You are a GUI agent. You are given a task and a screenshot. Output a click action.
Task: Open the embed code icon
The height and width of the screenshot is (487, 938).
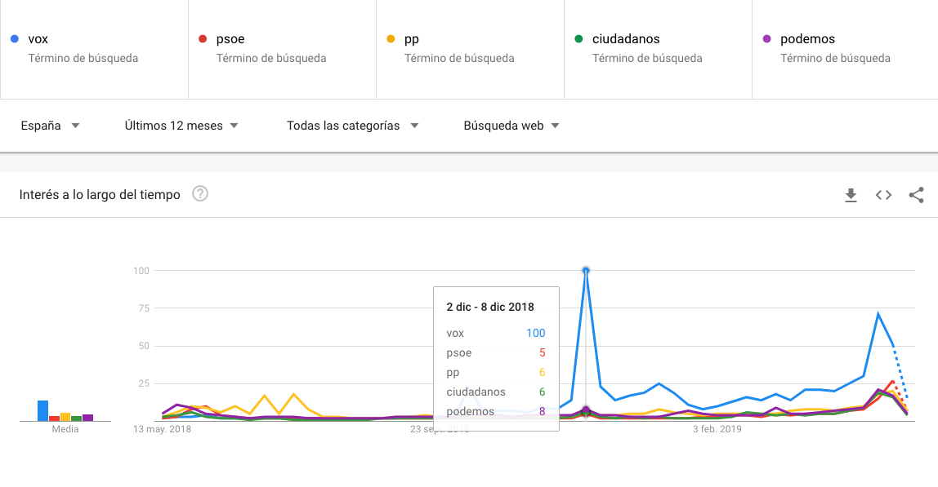coord(883,195)
